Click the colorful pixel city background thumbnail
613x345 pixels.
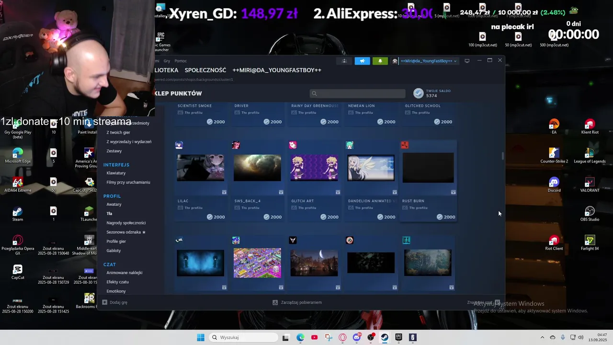tap(257, 263)
